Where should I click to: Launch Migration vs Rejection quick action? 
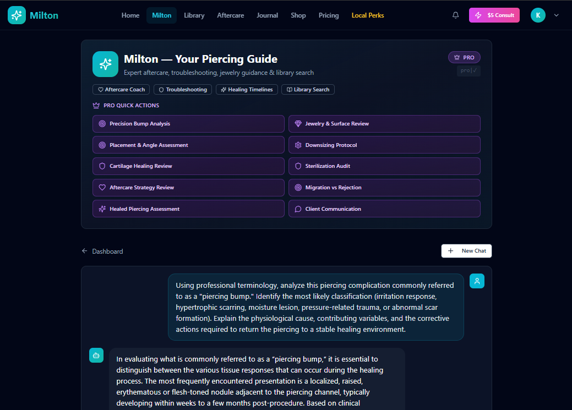[x=384, y=188]
